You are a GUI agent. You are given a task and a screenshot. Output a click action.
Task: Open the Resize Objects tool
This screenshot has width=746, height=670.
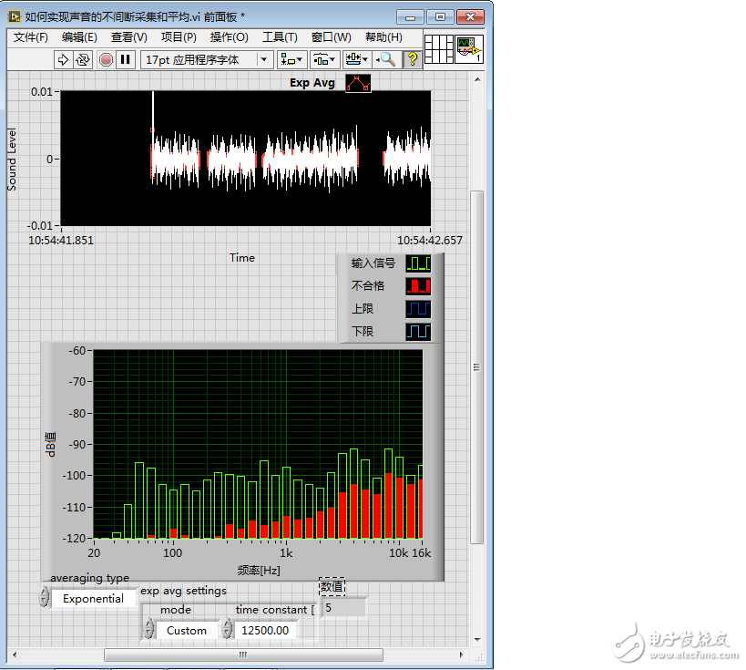click(x=356, y=59)
